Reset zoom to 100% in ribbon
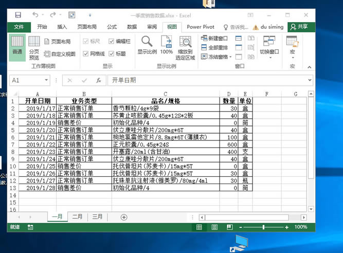The width and height of the screenshot is (343, 253). point(167,45)
